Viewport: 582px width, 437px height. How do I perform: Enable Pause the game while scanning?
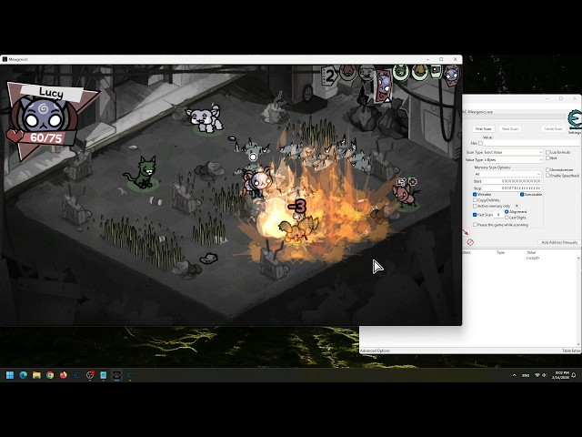[x=475, y=225]
